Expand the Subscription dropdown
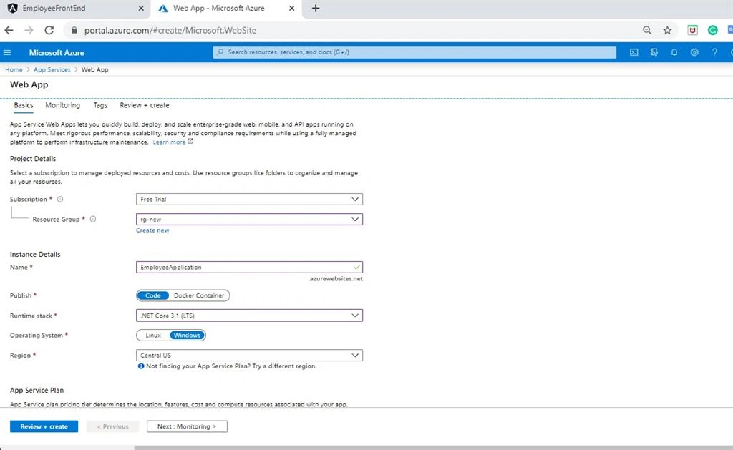Image resolution: width=733 pixels, height=450 pixels. (249, 199)
